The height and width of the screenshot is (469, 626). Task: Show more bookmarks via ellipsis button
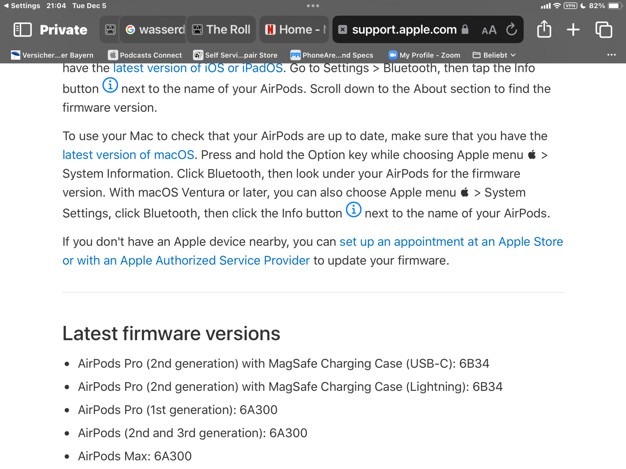(x=611, y=55)
